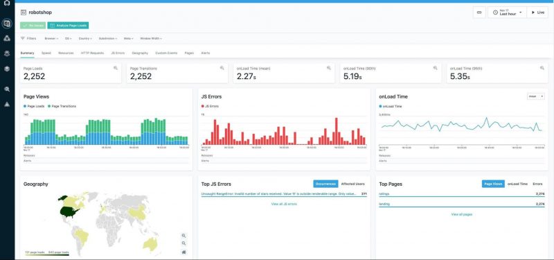Open the Events triangle icon in sidebar
The height and width of the screenshot is (260, 554).
point(7,104)
